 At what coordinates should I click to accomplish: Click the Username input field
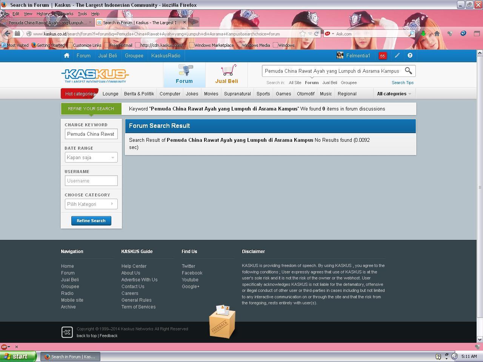tap(91, 181)
